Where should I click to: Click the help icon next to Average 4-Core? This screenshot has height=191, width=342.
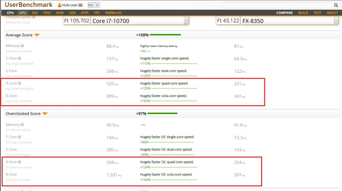[x=19, y=83]
